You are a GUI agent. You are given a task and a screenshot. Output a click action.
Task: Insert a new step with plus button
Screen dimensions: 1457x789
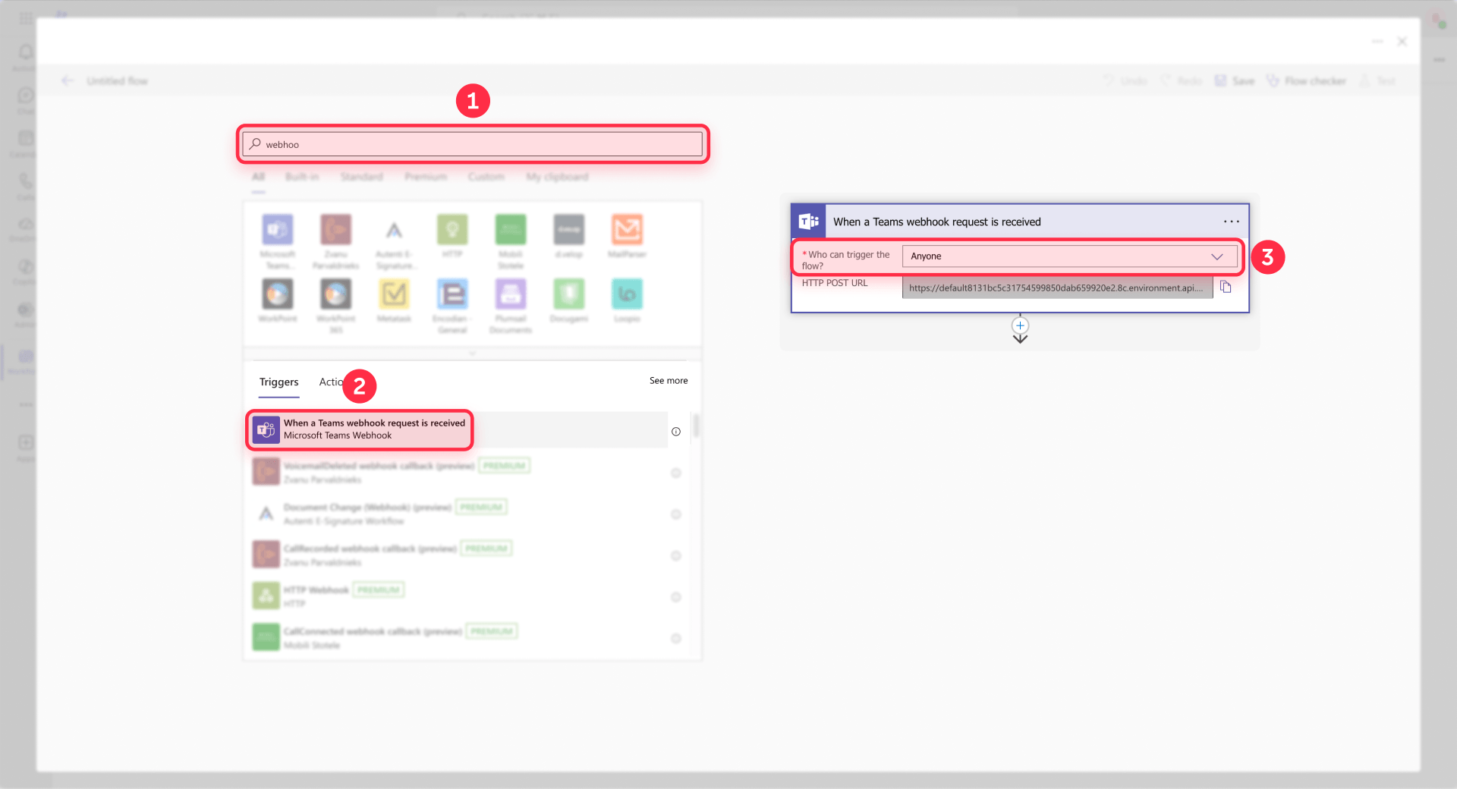[1020, 325]
